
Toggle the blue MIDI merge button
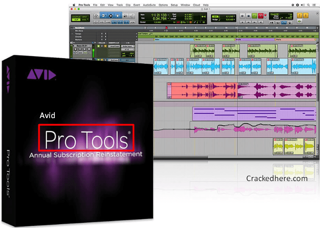click(284, 23)
